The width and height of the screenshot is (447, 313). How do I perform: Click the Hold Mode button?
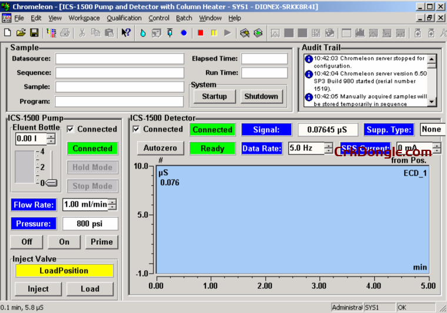tap(92, 167)
